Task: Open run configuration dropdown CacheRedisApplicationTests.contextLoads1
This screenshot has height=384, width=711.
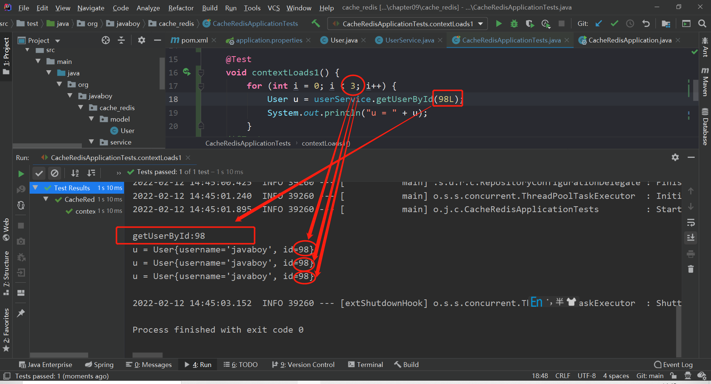Action: coord(408,24)
